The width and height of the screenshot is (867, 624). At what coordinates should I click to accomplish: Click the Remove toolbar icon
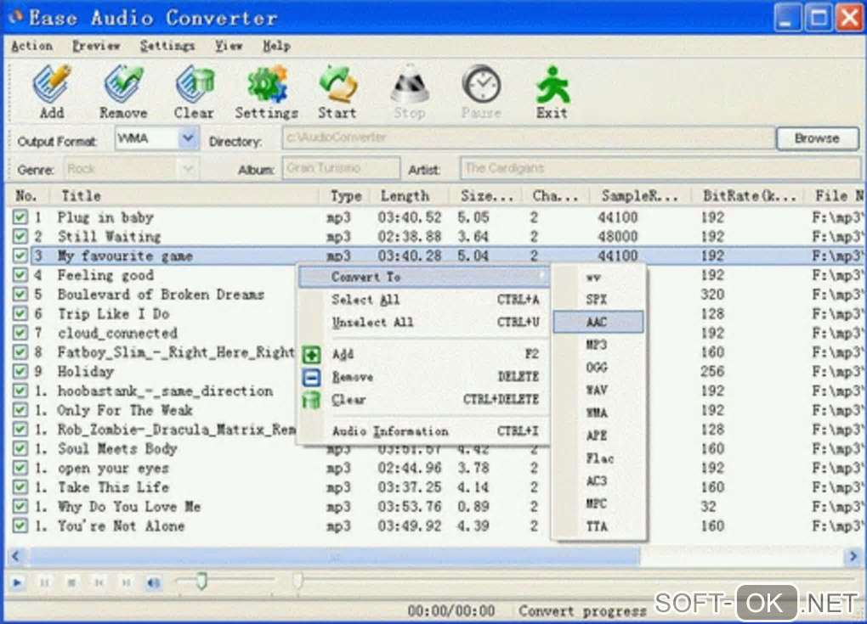[123, 85]
